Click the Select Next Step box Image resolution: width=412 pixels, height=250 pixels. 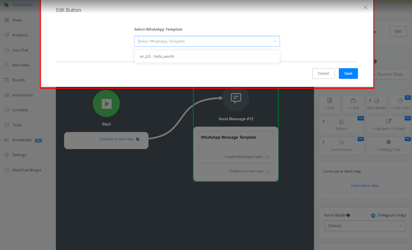(365, 186)
